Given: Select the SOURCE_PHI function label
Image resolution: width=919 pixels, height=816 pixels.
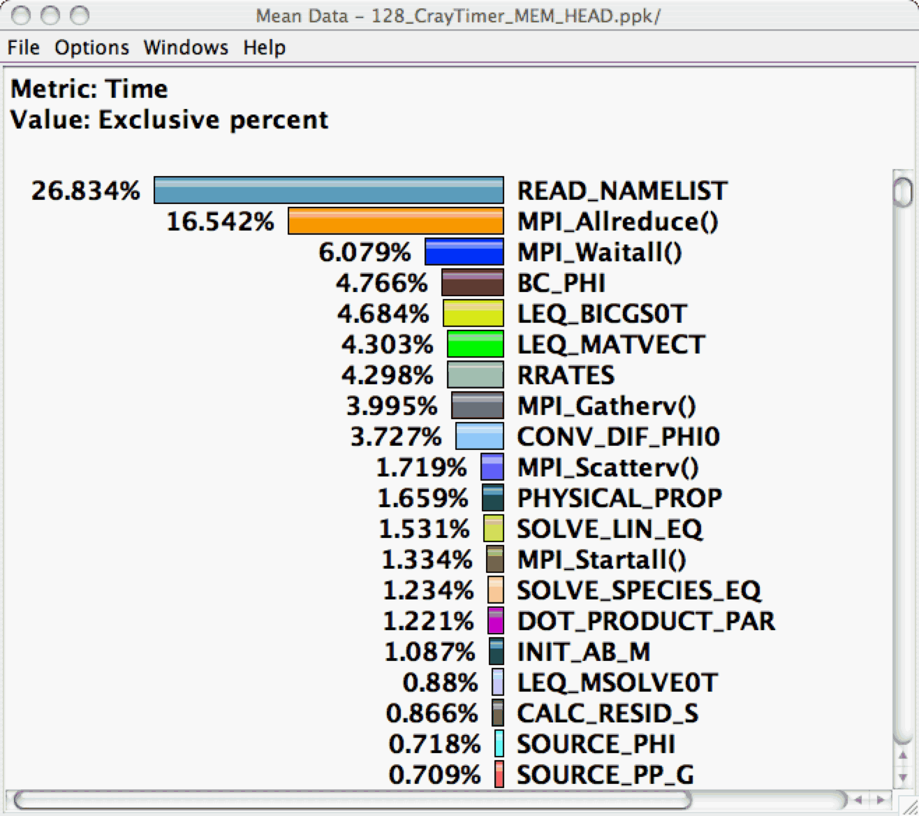Looking at the screenshot, I should 596,744.
